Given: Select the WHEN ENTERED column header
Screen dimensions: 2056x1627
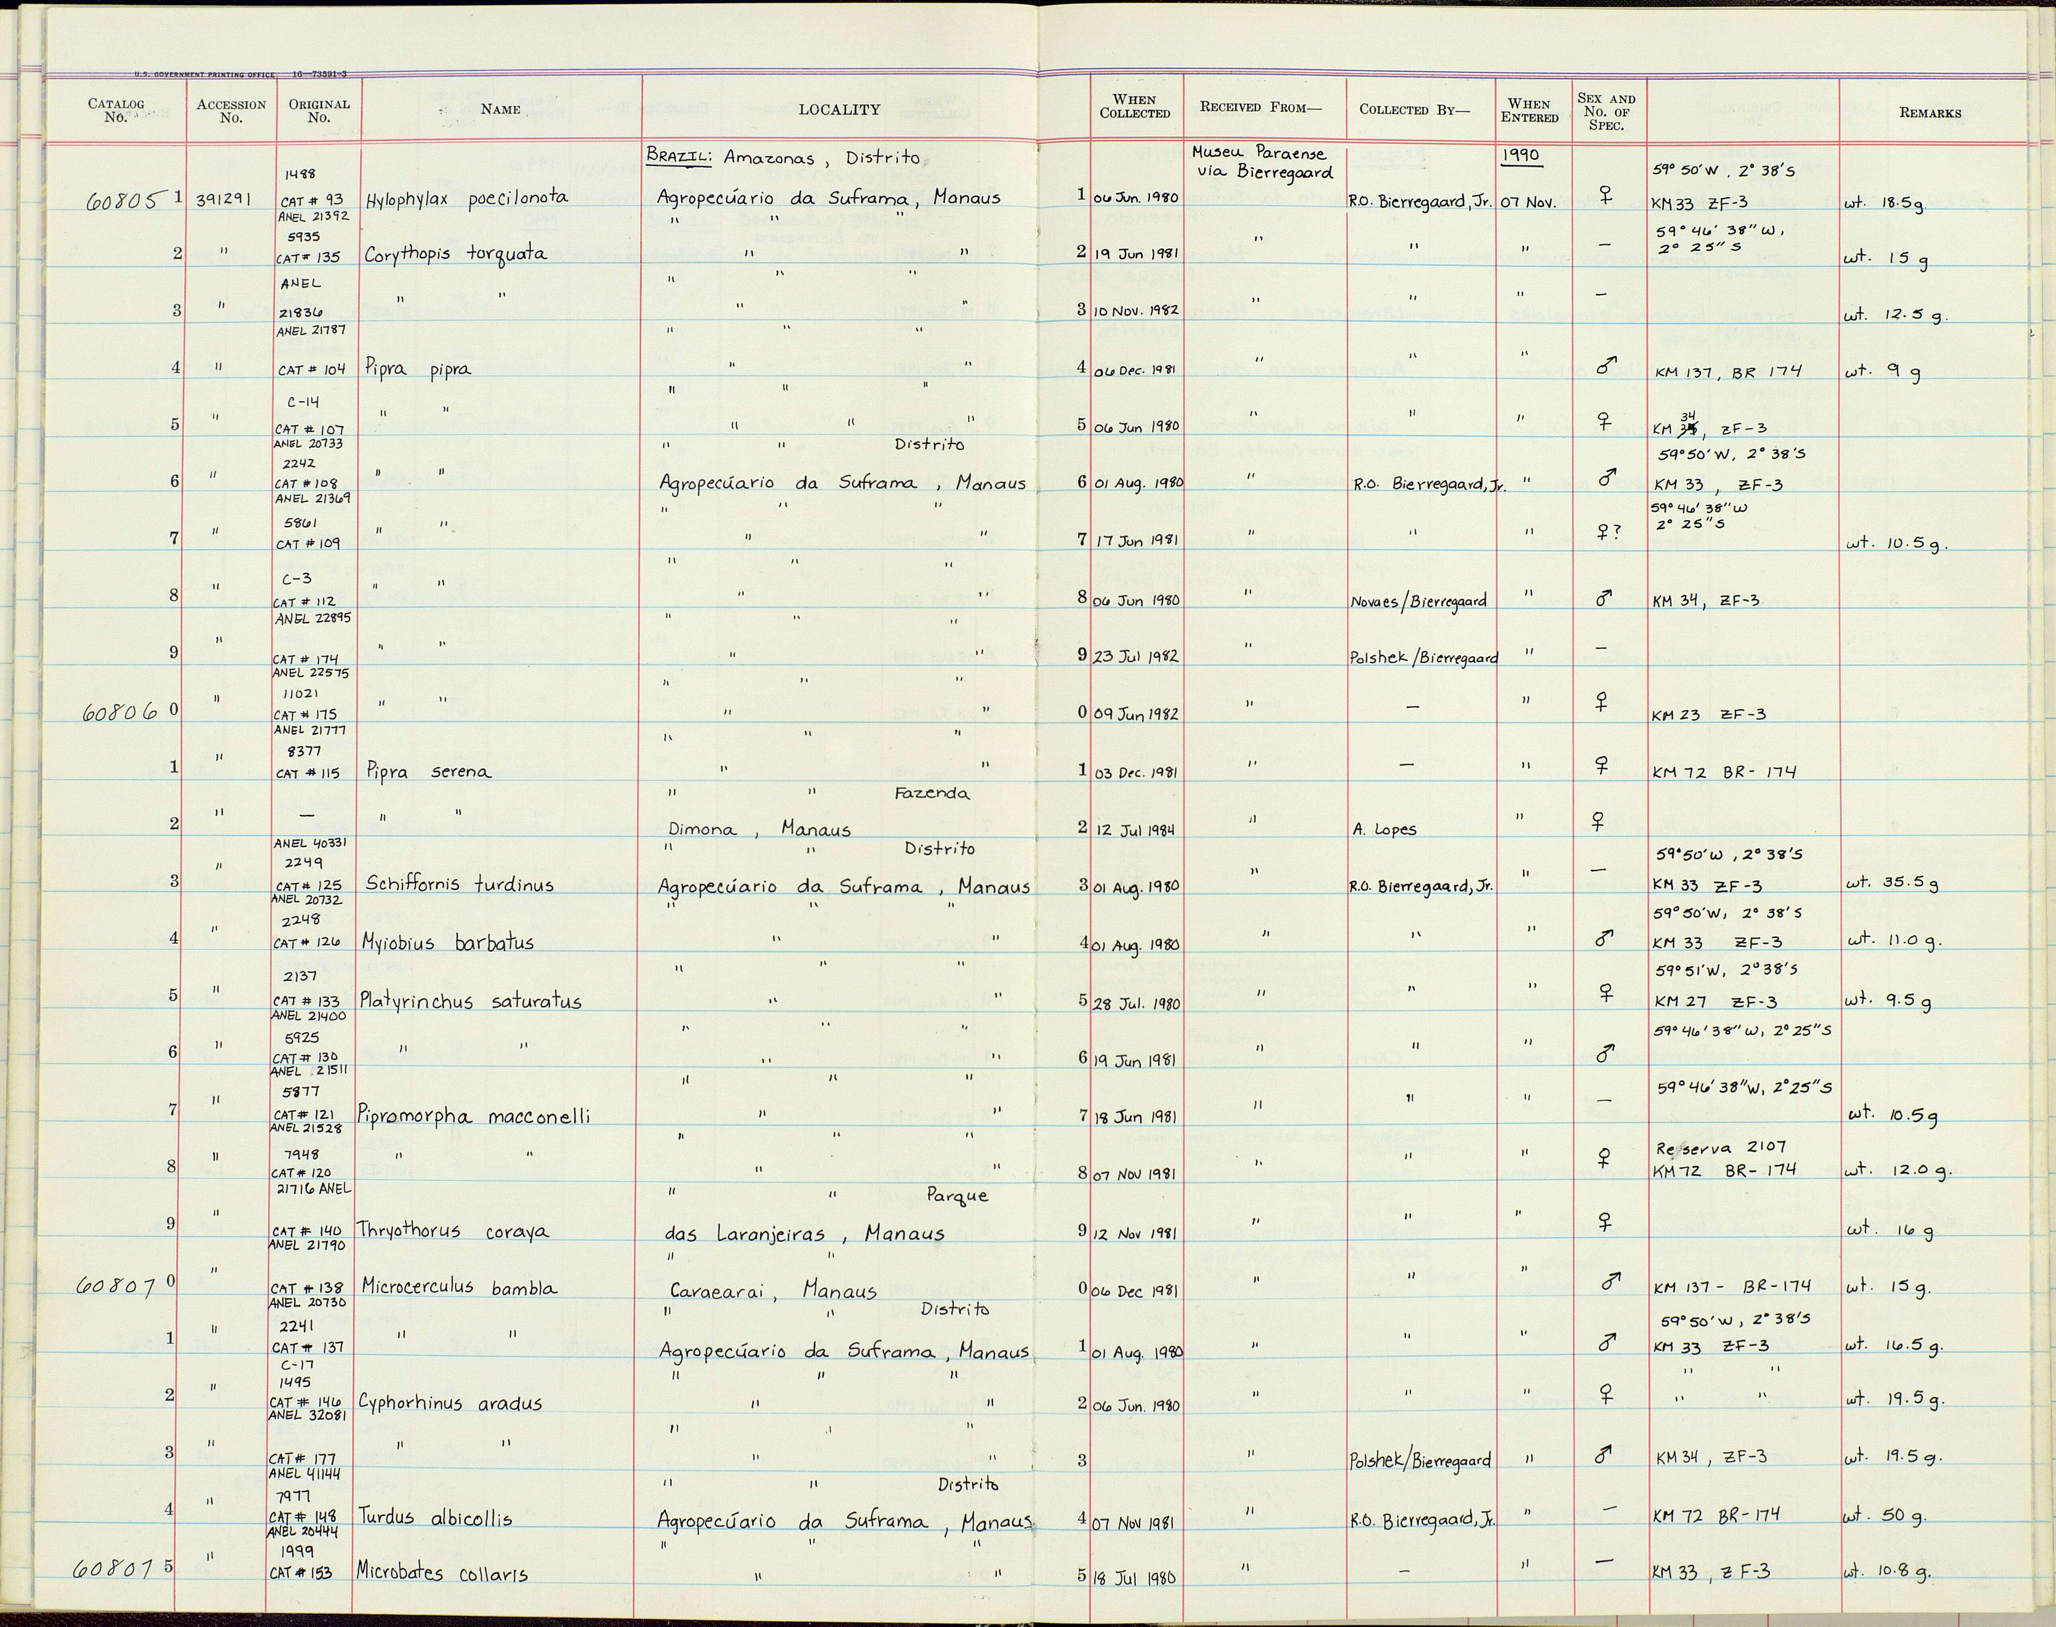Looking at the screenshot, I should tap(1529, 111).
